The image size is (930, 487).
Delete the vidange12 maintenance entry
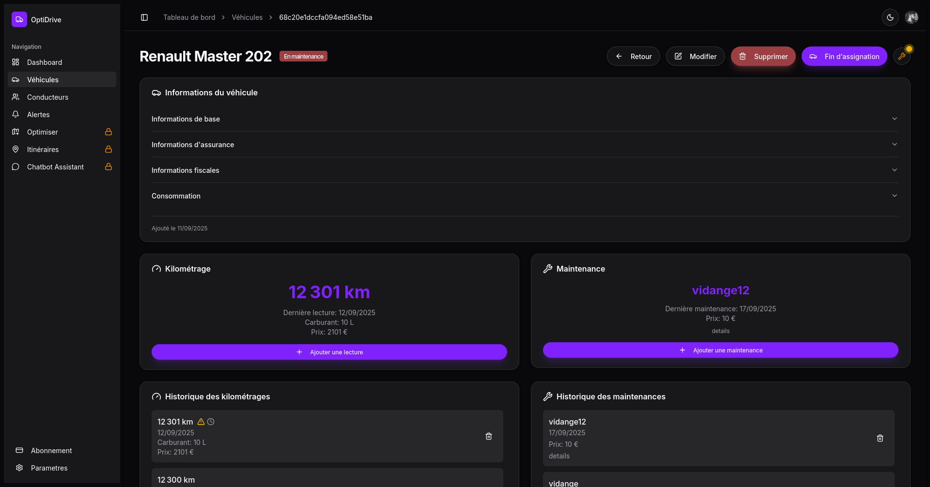point(880,438)
